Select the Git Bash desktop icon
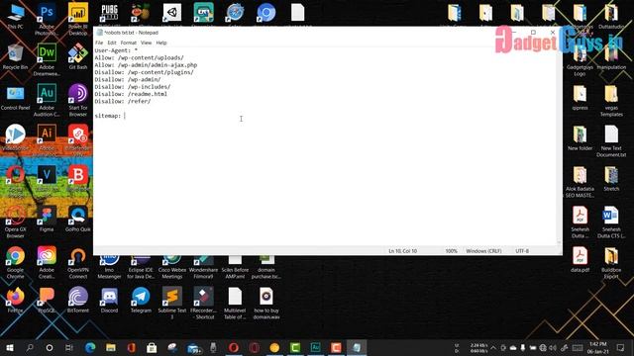Image resolution: width=634 pixels, height=356 pixels. pyautogui.click(x=78, y=57)
